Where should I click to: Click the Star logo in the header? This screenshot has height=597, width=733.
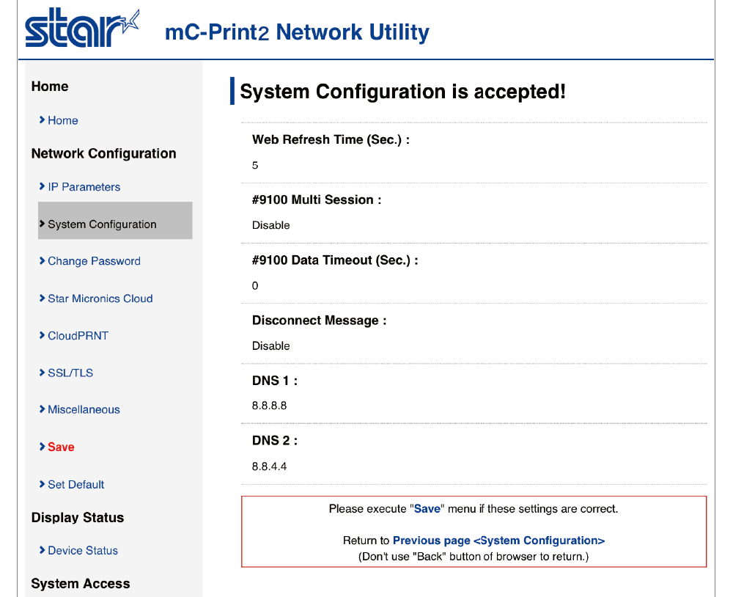pyautogui.click(x=82, y=28)
